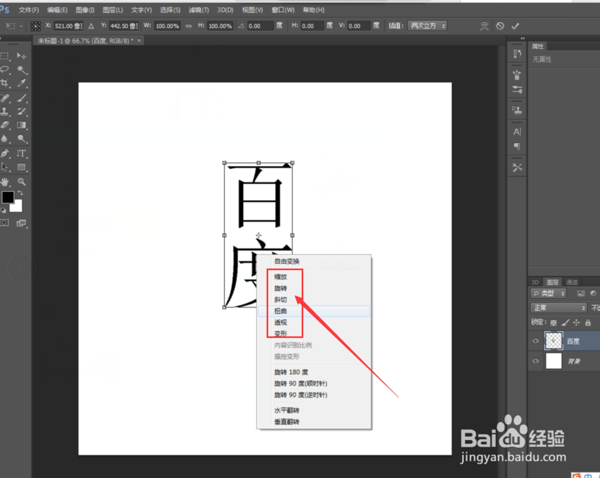Open the Tool Presets panel icon
Image resolution: width=600 pixels, height=478 pixels.
(517, 167)
